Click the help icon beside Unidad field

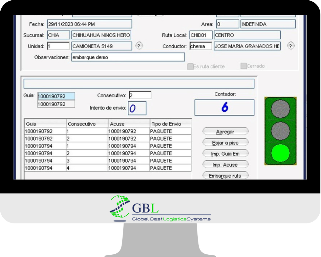139,46
